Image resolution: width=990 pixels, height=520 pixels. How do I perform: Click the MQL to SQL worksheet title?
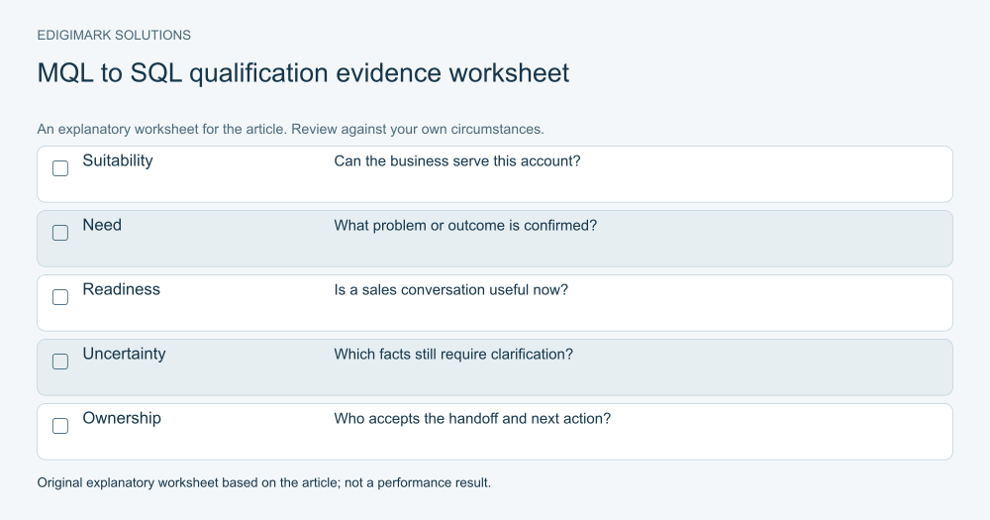click(x=303, y=72)
